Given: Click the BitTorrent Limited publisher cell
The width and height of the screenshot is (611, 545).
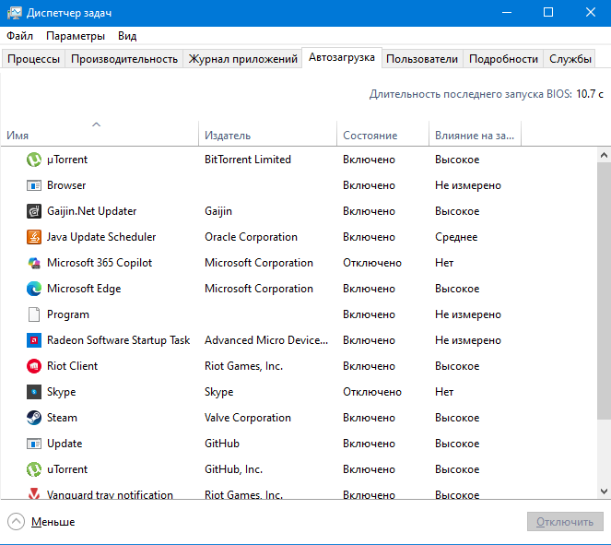Looking at the screenshot, I should (248, 160).
